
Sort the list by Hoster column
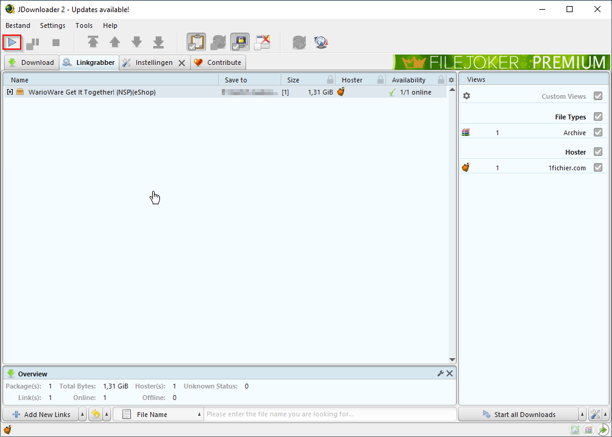[352, 79]
